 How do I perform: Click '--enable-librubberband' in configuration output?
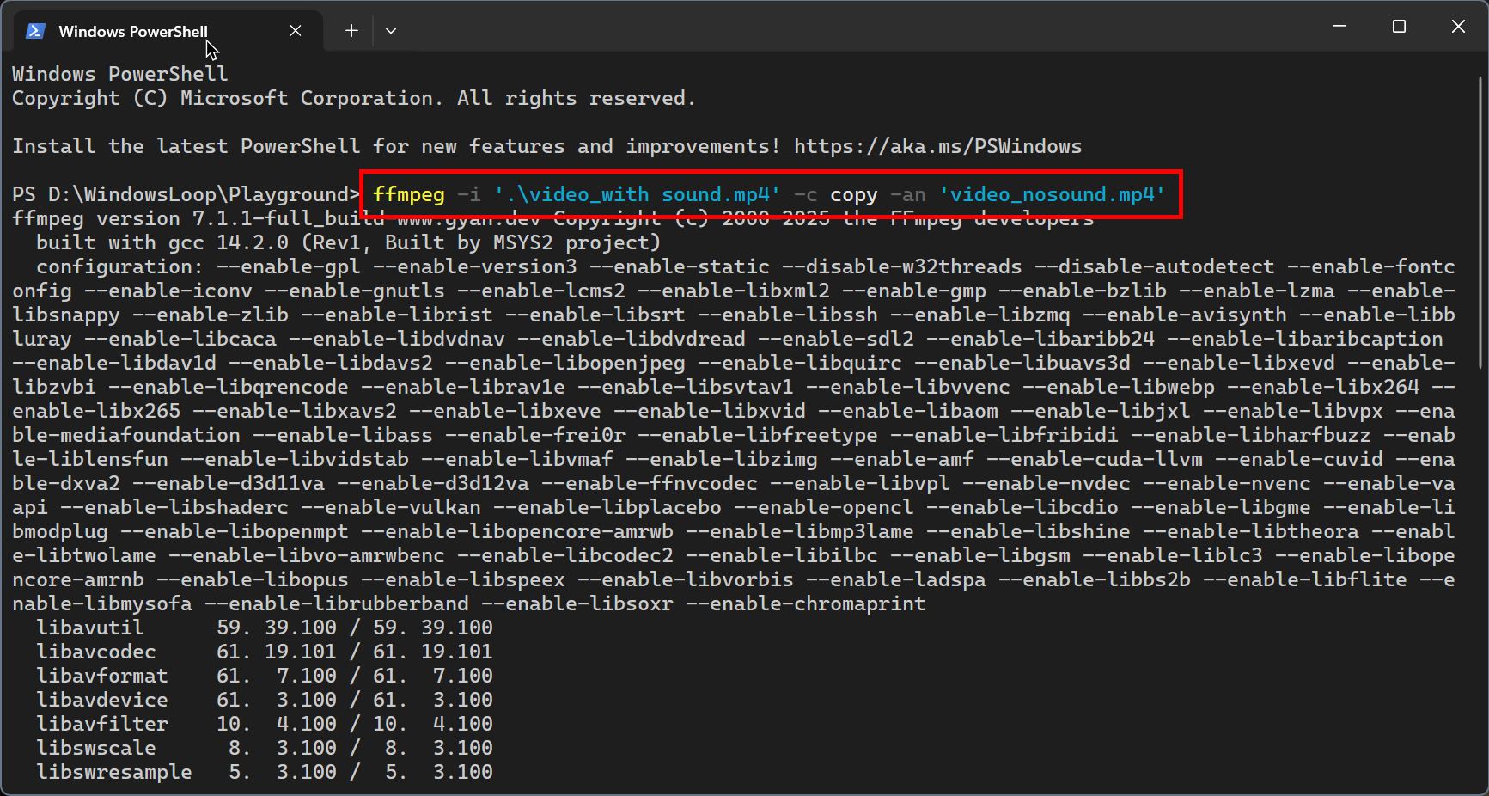point(337,603)
